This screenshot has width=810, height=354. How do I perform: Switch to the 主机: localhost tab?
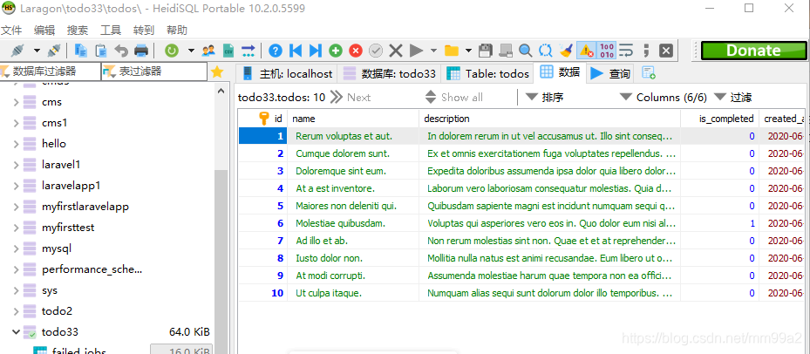tap(287, 73)
